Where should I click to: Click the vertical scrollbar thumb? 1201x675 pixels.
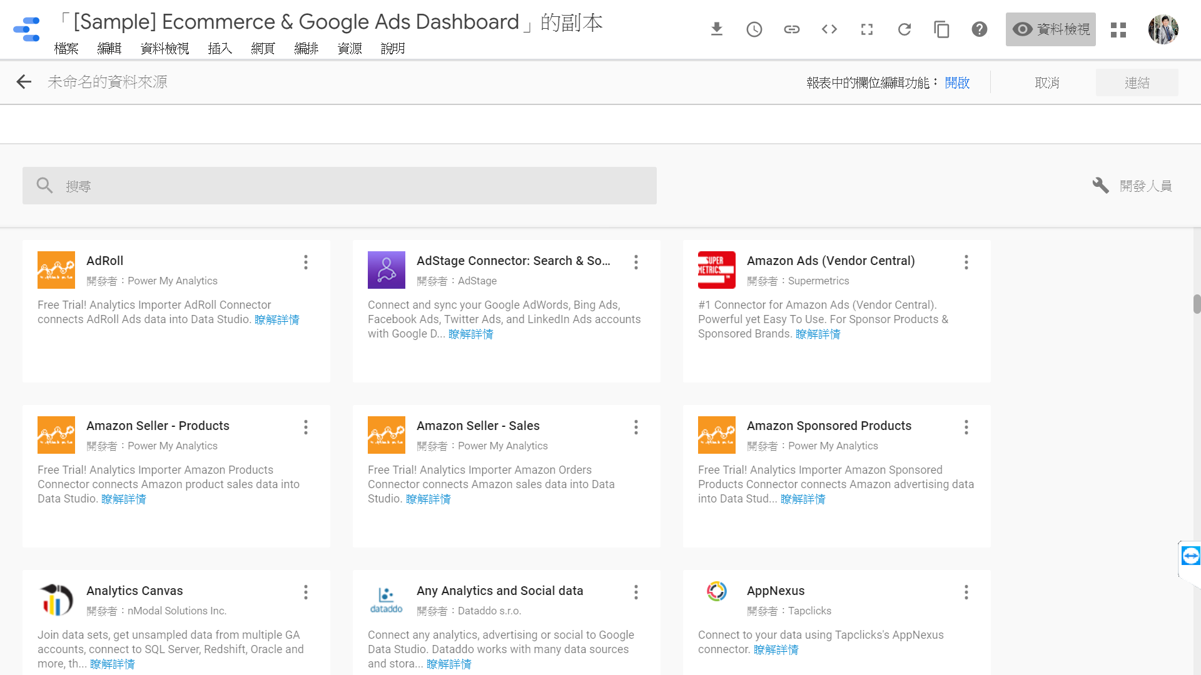[1197, 304]
